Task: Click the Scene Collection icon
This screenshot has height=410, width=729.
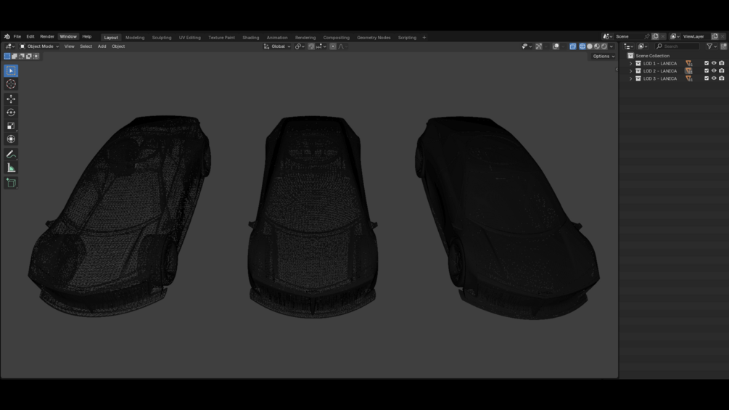Action: tap(630, 56)
